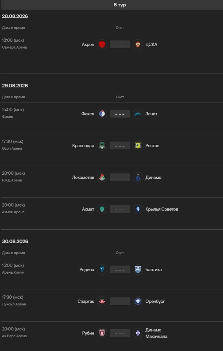Select the Балтика team emblem
Image resolution: width=223 pixels, height=351 pixels.
pyautogui.click(x=138, y=270)
